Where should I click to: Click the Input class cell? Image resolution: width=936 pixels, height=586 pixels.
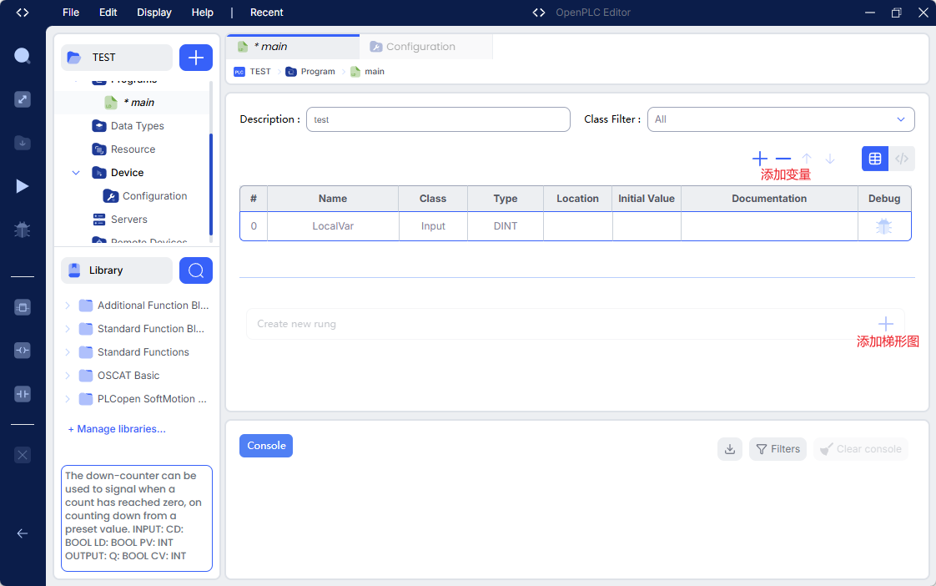pos(433,226)
